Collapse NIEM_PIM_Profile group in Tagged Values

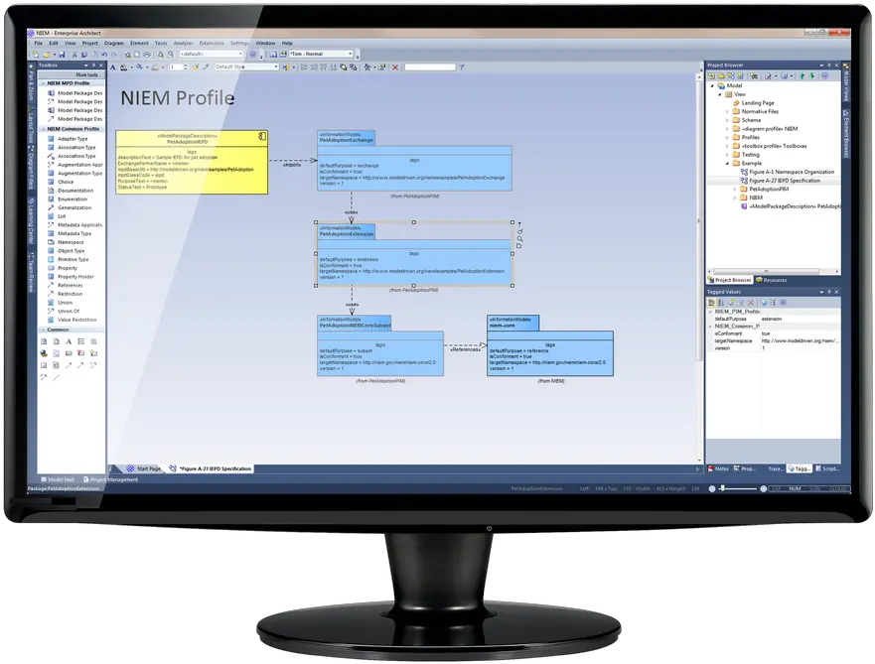tap(710, 312)
